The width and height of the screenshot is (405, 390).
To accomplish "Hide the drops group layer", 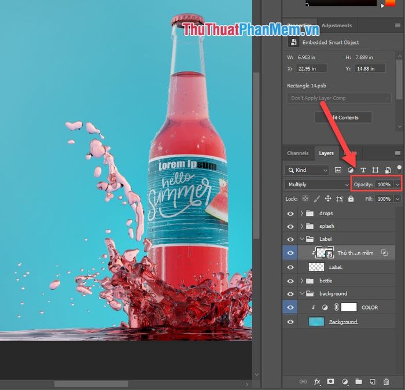I will pos(291,214).
